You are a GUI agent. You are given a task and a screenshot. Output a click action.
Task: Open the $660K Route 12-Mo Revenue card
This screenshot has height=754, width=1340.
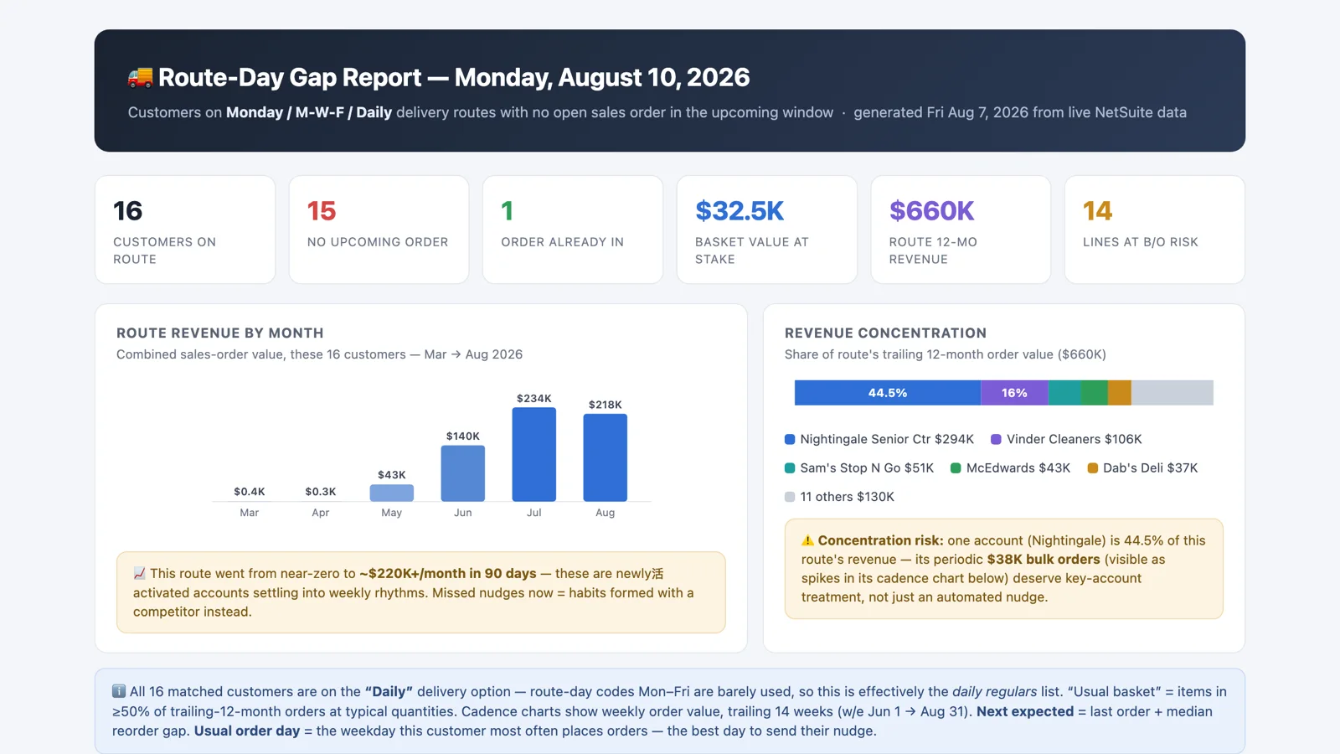(x=961, y=230)
